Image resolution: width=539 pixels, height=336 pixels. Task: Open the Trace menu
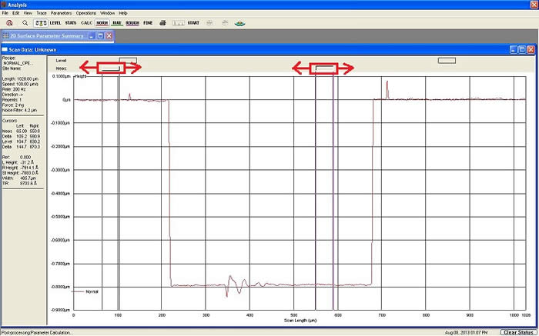42,13
